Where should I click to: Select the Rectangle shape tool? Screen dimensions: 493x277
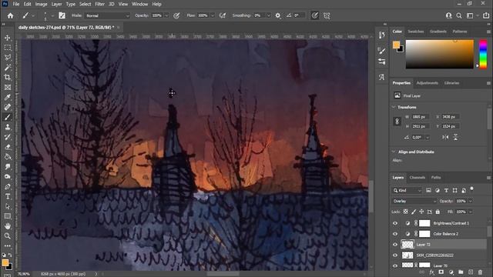pos(8,216)
